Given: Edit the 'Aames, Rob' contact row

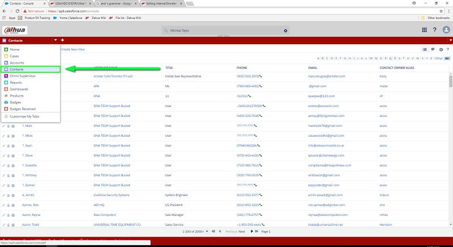Looking at the screenshot, I should point(4,205).
